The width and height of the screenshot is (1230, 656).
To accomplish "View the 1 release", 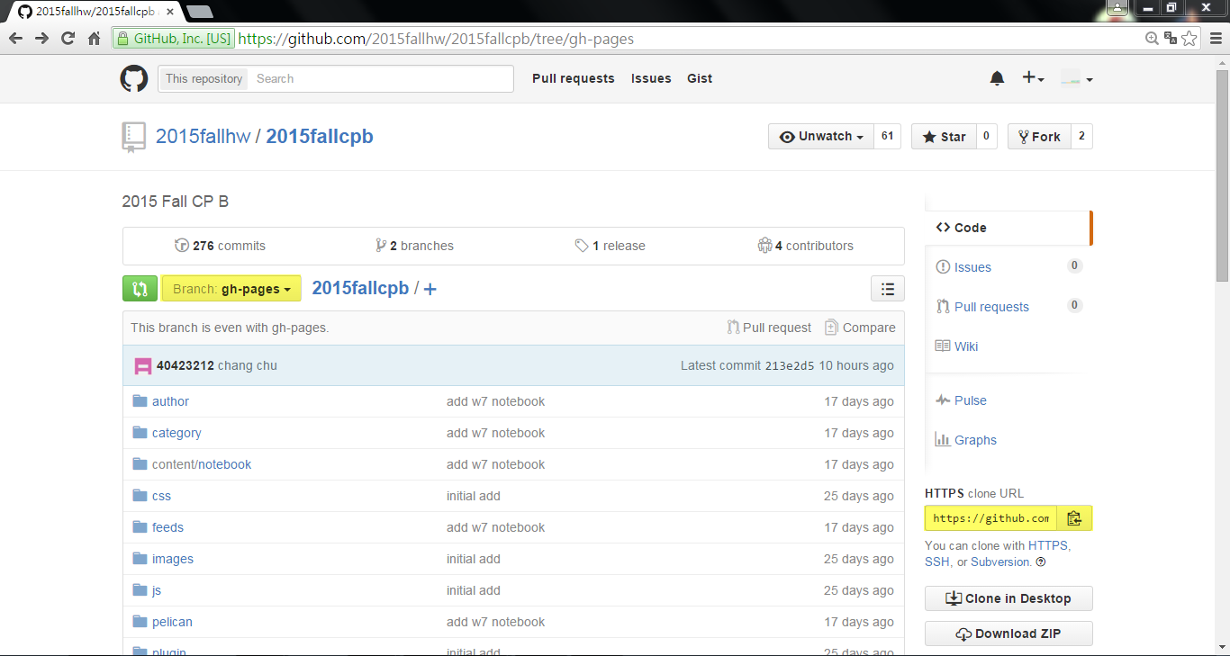I will (x=610, y=246).
